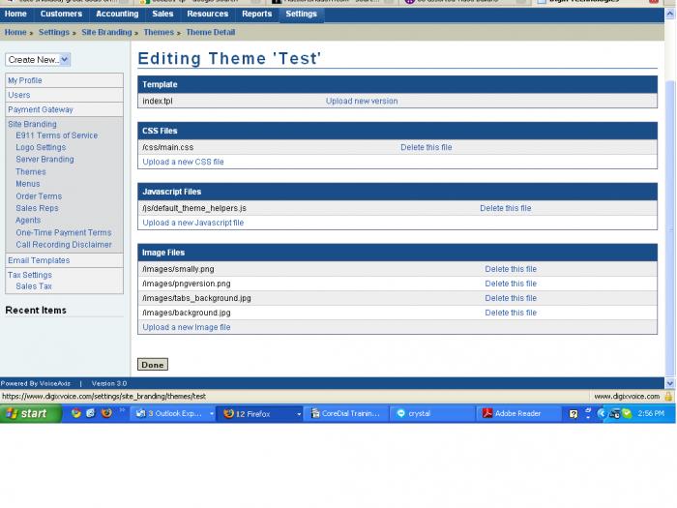
Task: Delete /images/background.jpg file
Action: pyautogui.click(x=511, y=313)
